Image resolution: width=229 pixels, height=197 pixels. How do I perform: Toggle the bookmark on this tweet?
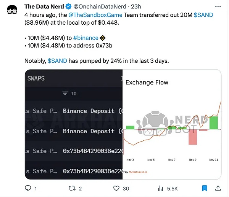(x=204, y=188)
